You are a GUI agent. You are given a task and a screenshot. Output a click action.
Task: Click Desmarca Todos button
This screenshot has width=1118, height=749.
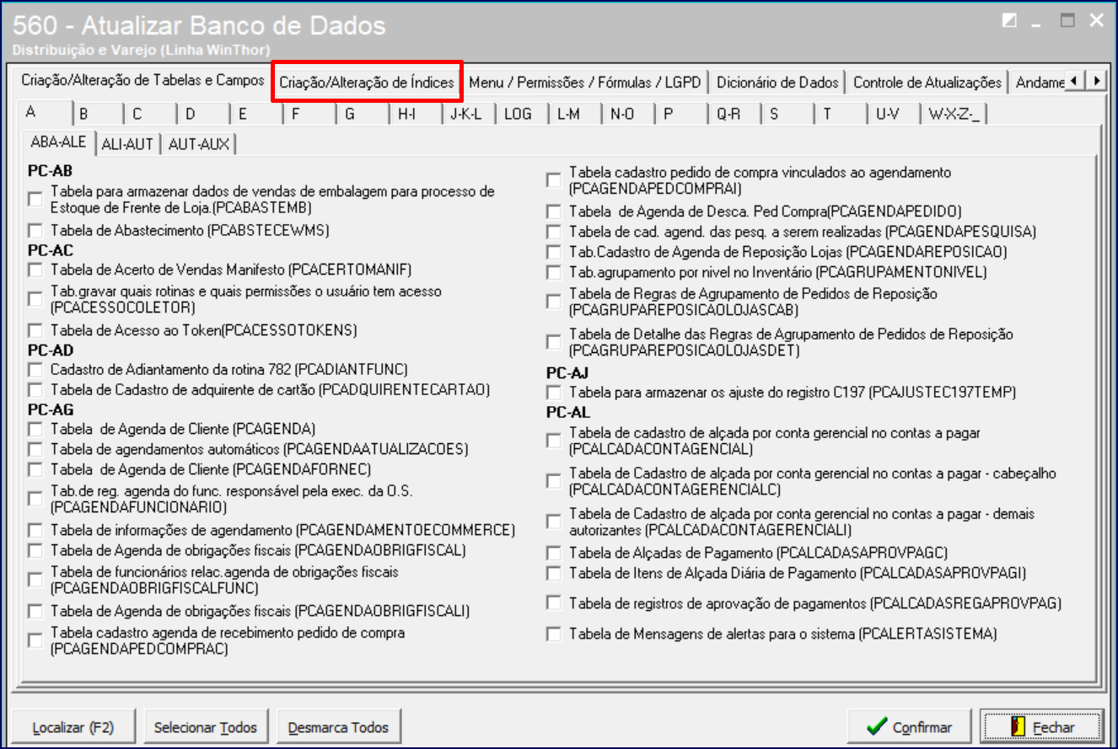(x=338, y=727)
